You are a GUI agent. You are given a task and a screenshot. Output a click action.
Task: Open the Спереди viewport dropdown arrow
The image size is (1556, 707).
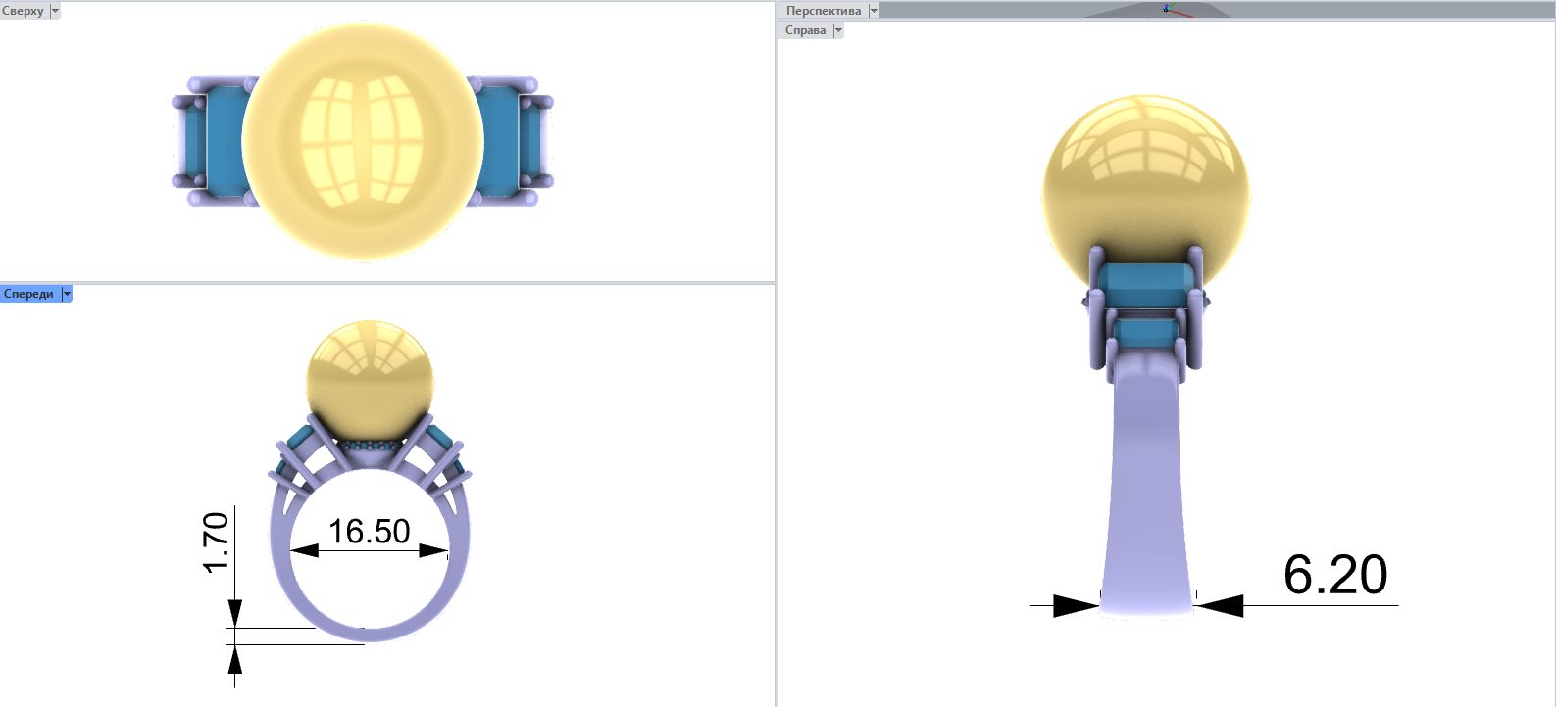(x=67, y=294)
